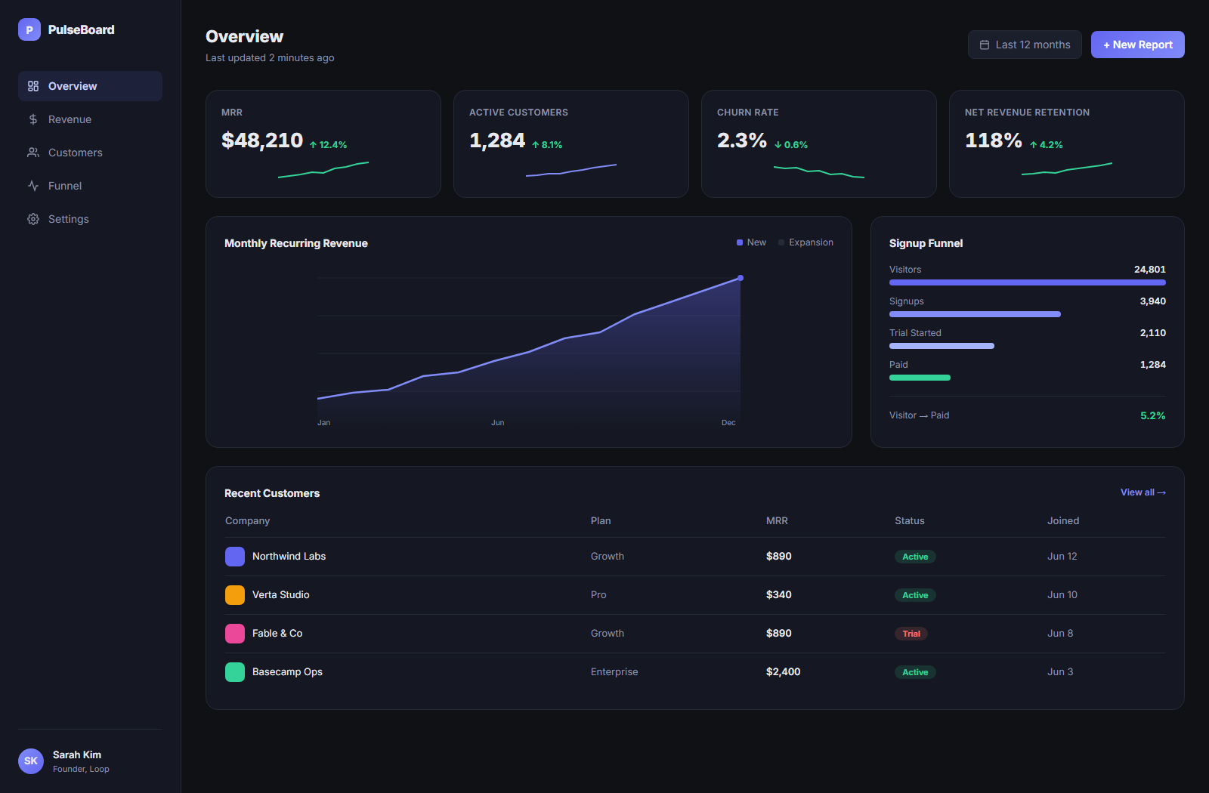Image resolution: width=1209 pixels, height=793 pixels.
Task: Click the Signups funnel progress bar
Action: pos(975,314)
